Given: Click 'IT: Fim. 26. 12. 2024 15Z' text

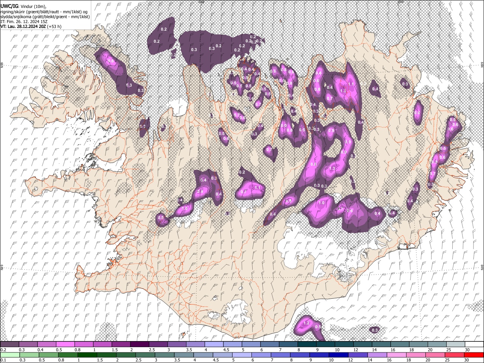Looking at the screenshot, I should click(x=23, y=22).
